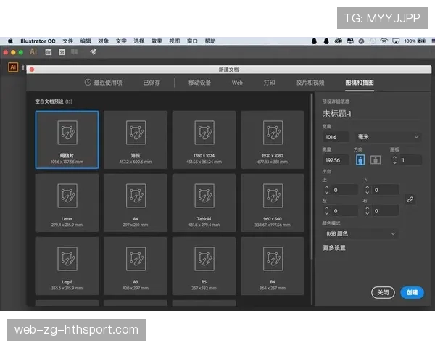Open the RGB 颜色 color mode dropdown

[360, 233]
